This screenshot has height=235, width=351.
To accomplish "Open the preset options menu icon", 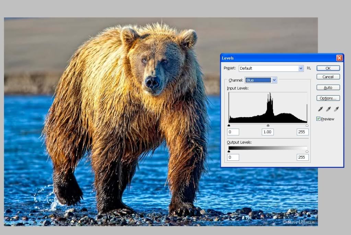I will [309, 68].
